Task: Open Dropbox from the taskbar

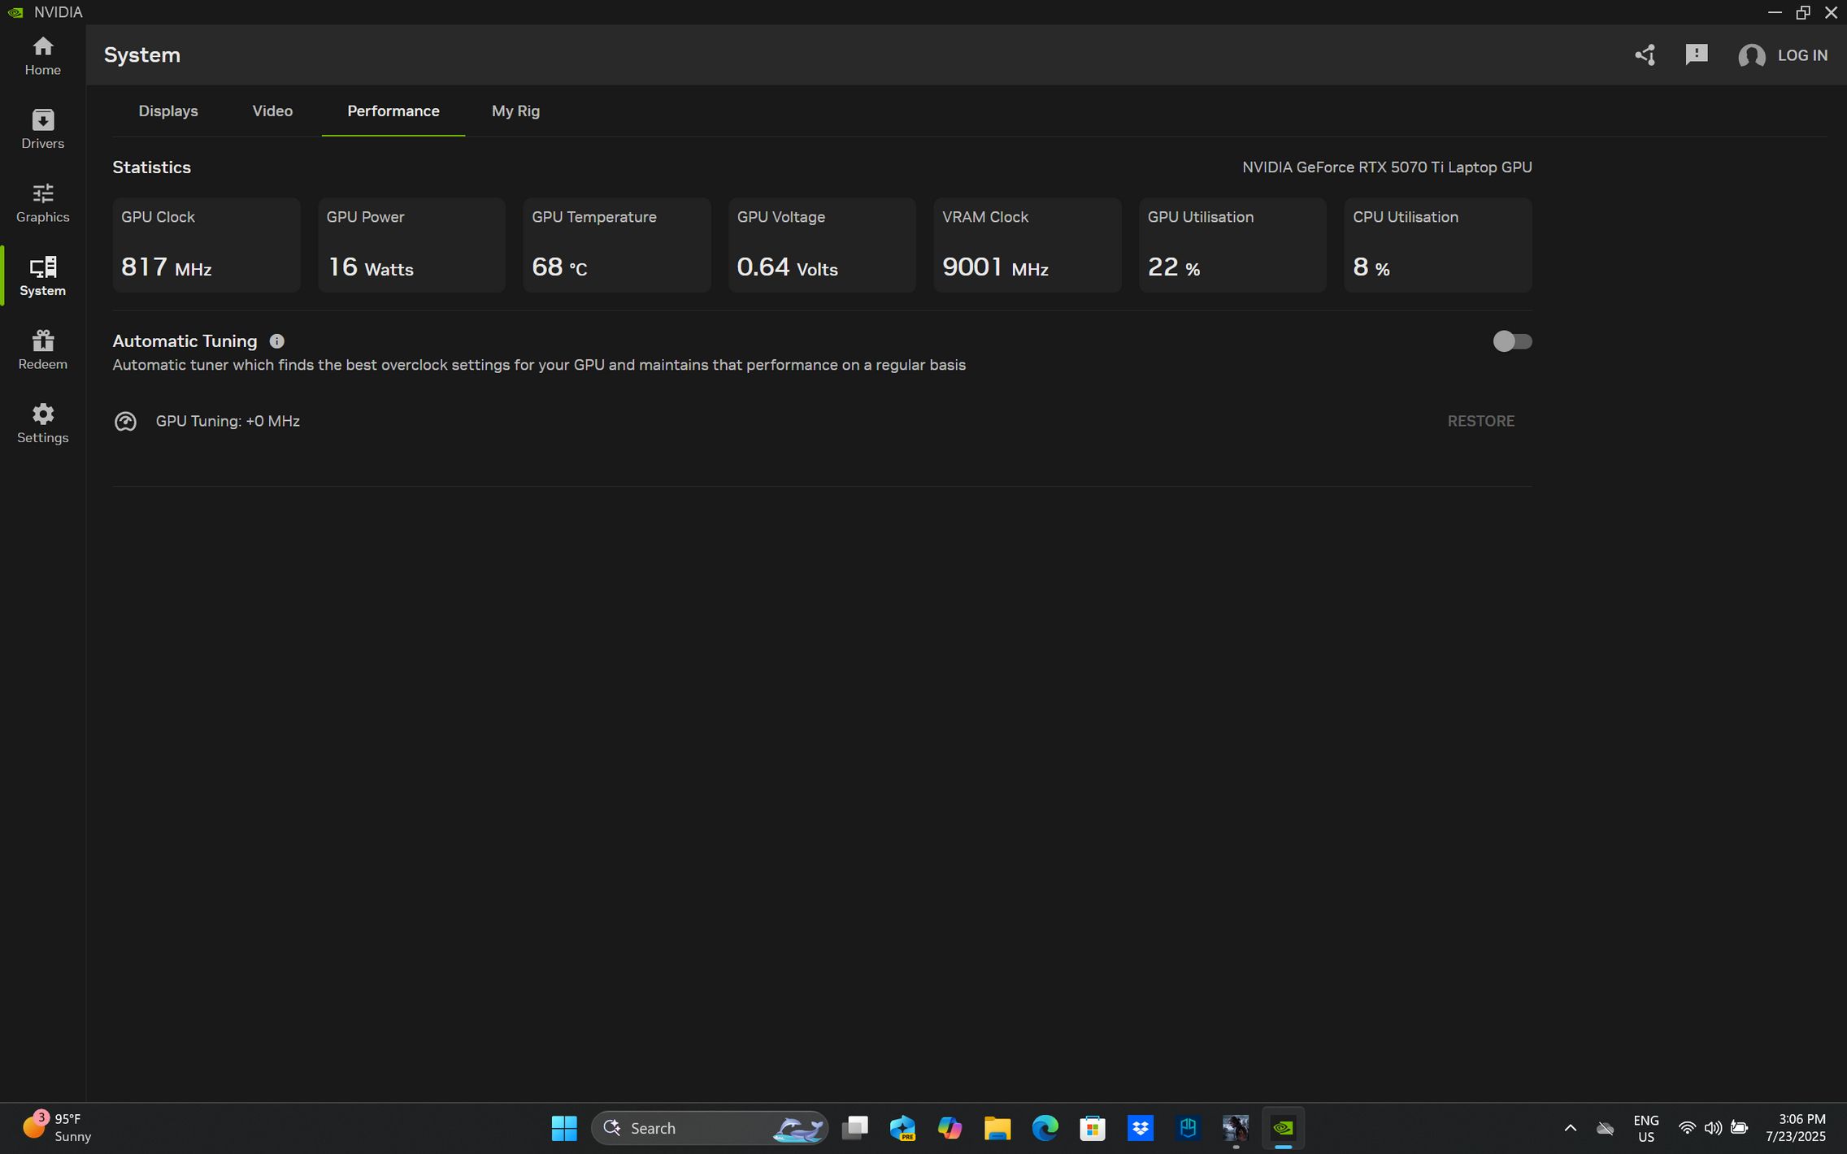Action: click(x=1140, y=1128)
